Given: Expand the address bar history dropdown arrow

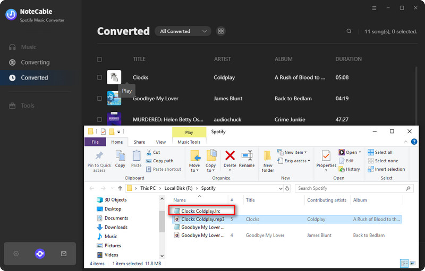Looking at the screenshot, I should [280, 188].
